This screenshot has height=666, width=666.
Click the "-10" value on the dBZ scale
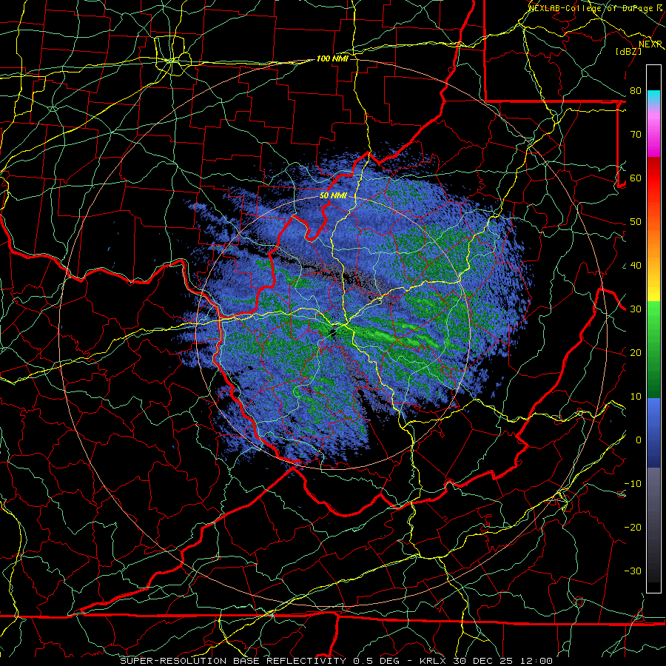coord(633,484)
